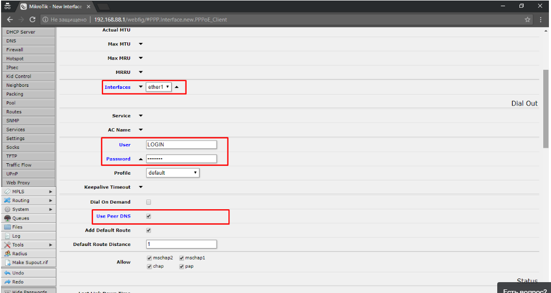551x293 pixels.
Task: Click the site info icon in address bar
Action: click(45, 20)
